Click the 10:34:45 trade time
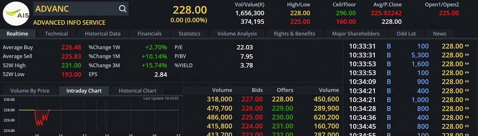Viewport: 478px width, 136px height. pyautogui.click(x=362, y=126)
